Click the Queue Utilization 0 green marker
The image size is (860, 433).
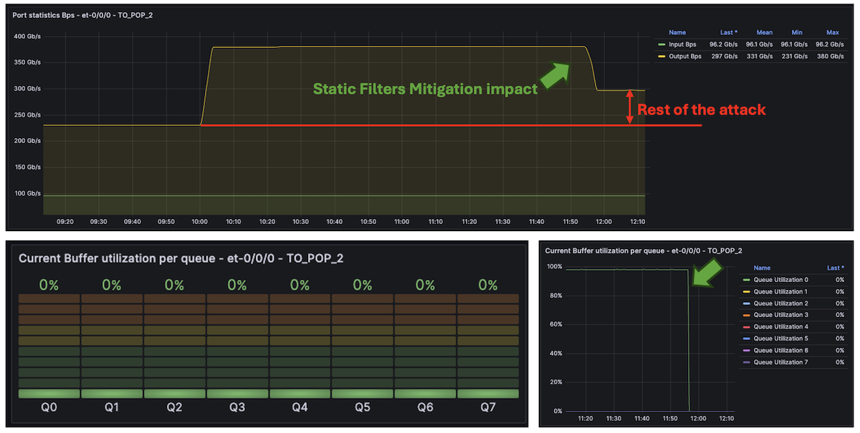747,279
